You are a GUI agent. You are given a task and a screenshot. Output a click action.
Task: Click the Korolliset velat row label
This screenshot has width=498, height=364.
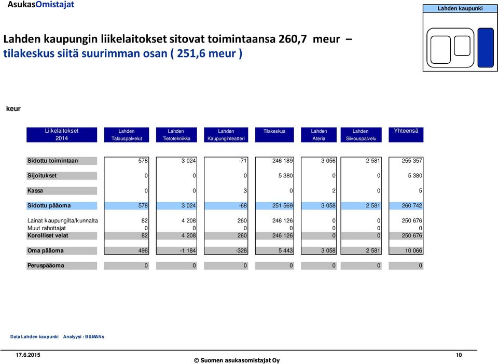pyautogui.click(x=62, y=236)
